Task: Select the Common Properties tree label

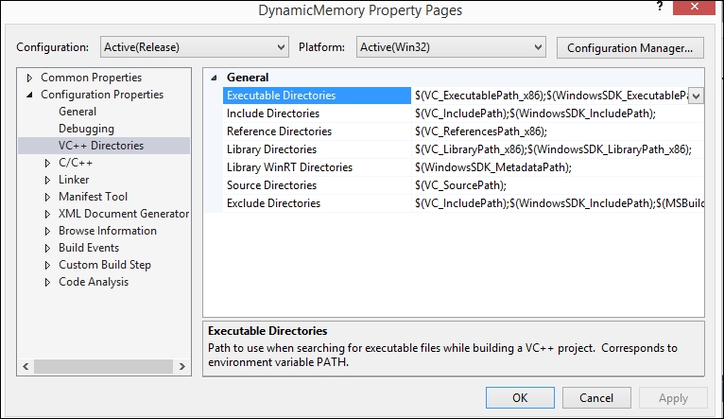Action: tap(91, 78)
